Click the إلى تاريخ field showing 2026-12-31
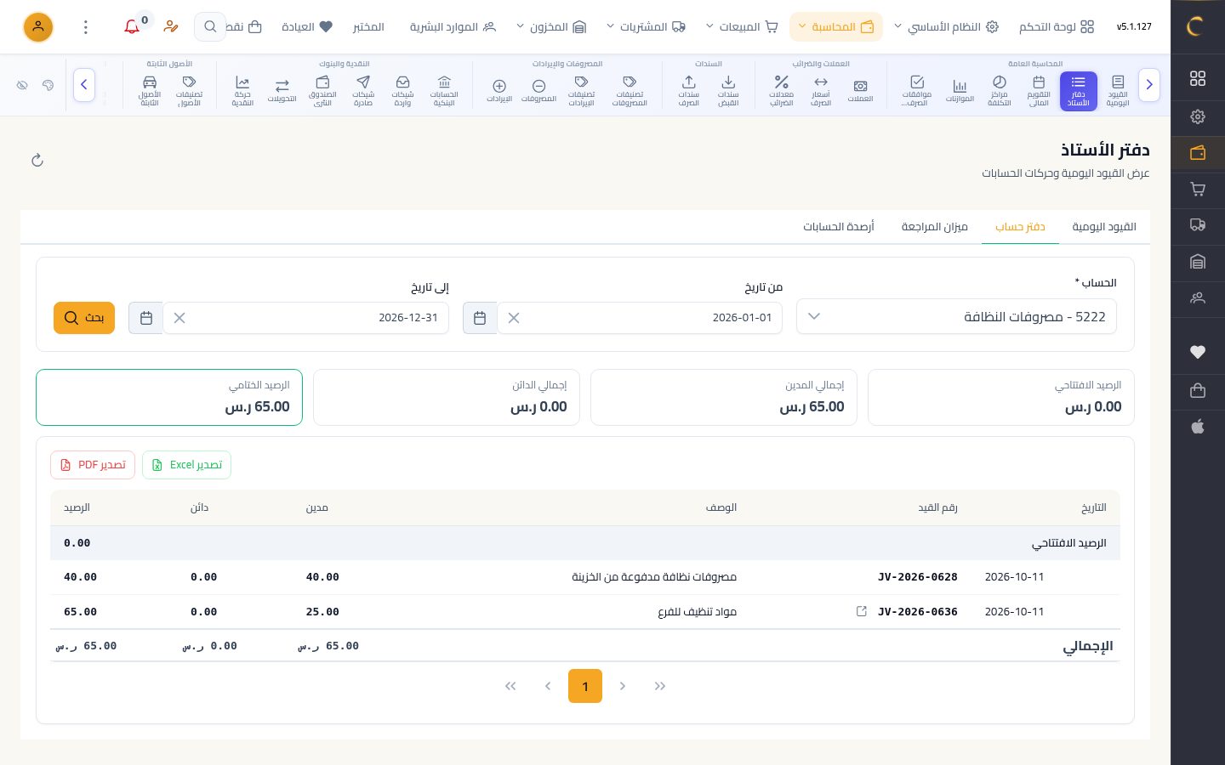 coord(306,318)
